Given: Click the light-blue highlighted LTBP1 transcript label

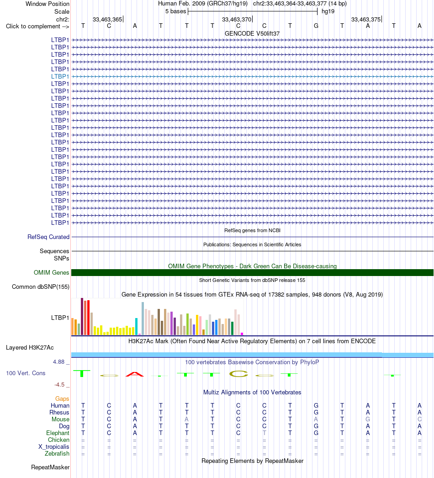Looking at the screenshot, I should (x=60, y=76).
